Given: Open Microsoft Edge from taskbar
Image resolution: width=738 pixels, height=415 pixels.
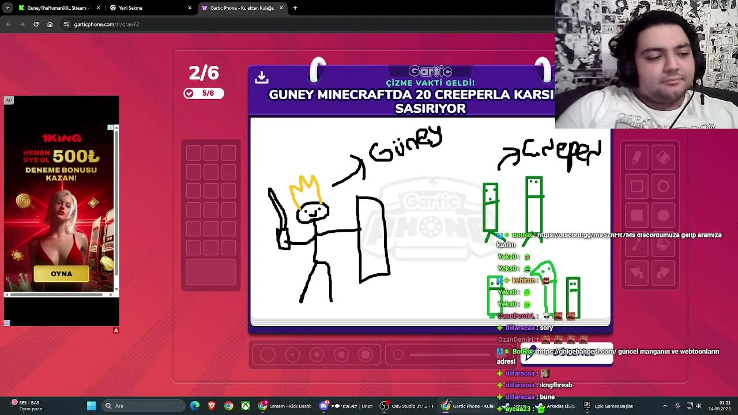Looking at the screenshot, I should (195, 406).
